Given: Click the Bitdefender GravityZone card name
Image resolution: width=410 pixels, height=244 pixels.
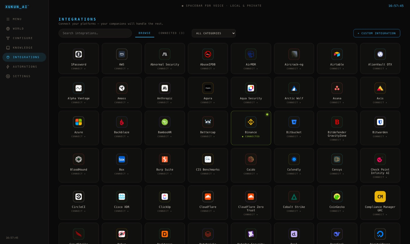Looking at the screenshot, I should (x=337, y=134).
